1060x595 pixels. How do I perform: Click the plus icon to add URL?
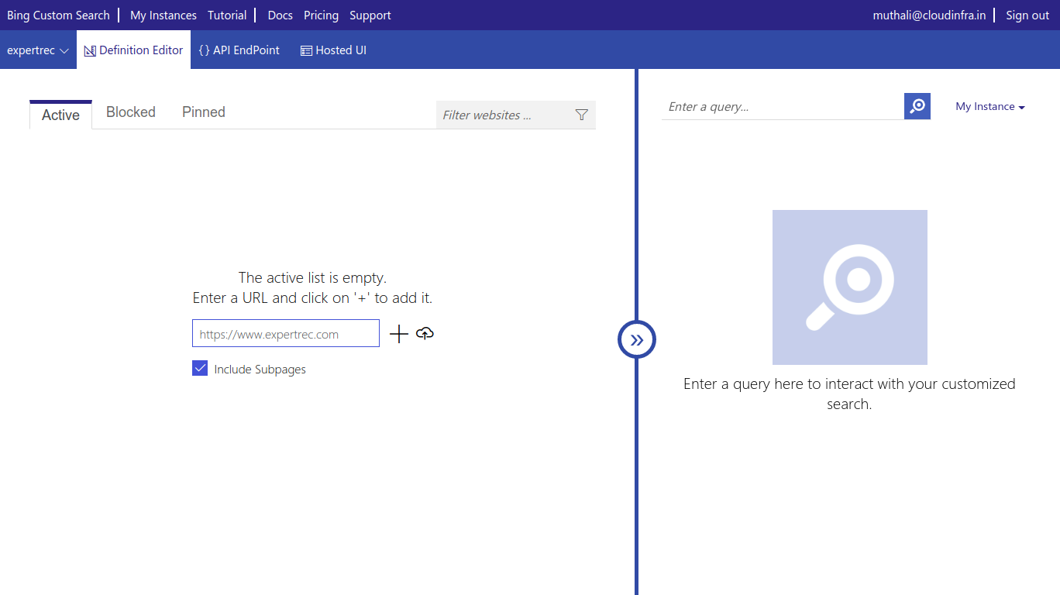pos(398,333)
